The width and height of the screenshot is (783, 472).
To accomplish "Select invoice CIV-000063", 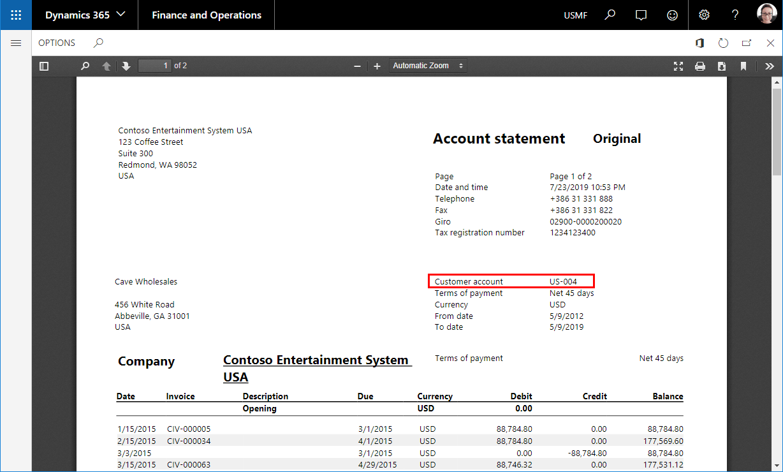I will pyautogui.click(x=189, y=465).
